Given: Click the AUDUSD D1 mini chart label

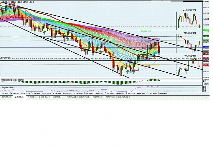Looking at the screenshot, I should 190,33.
